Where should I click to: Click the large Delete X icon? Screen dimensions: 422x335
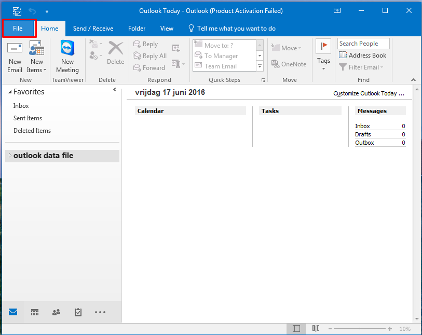[116, 53]
